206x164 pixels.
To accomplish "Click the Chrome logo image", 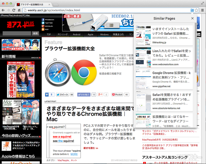I will 84,73.
